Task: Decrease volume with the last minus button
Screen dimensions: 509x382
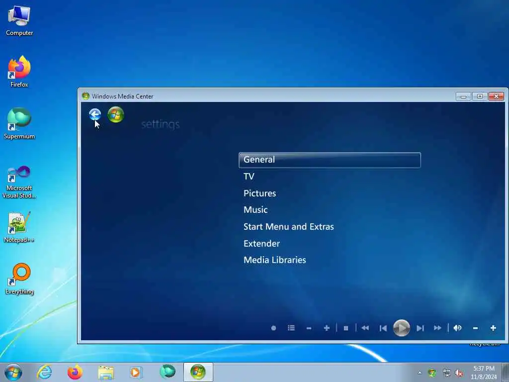Action: coord(475,328)
